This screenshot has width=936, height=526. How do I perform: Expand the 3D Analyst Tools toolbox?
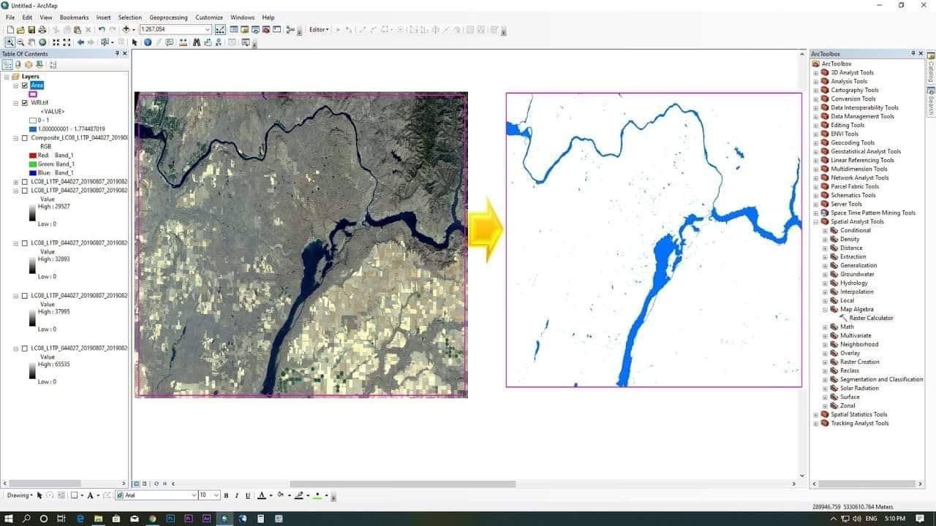tap(816, 72)
